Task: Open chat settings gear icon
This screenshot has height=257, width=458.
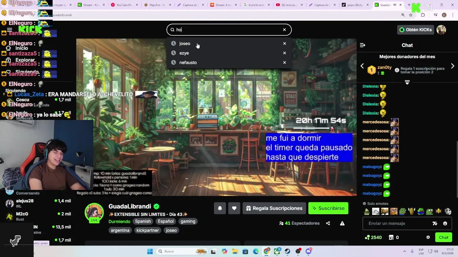Action: (428, 237)
